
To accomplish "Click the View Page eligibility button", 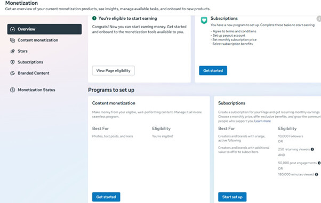I will pyautogui.click(x=114, y=71).
